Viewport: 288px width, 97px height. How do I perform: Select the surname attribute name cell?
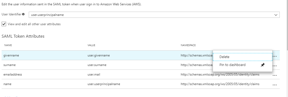pos(9,65)
